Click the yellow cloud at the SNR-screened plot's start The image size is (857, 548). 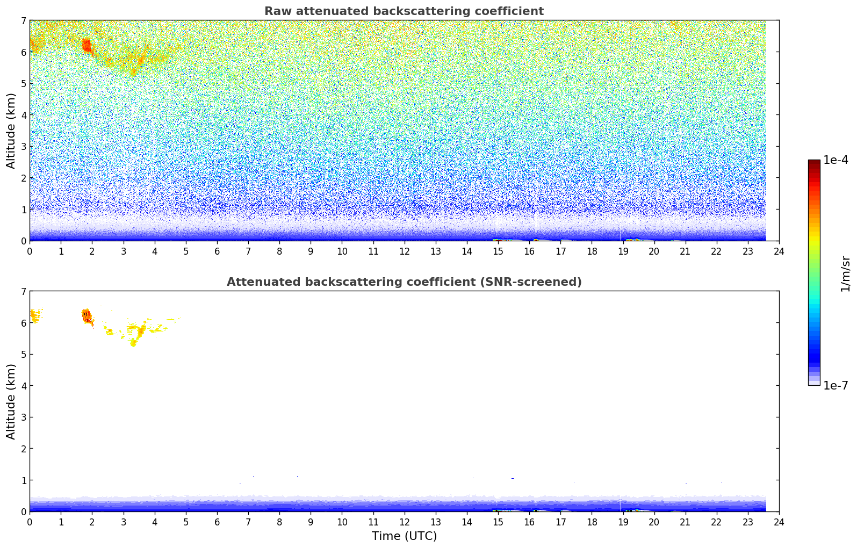click(x=34, y=315)
